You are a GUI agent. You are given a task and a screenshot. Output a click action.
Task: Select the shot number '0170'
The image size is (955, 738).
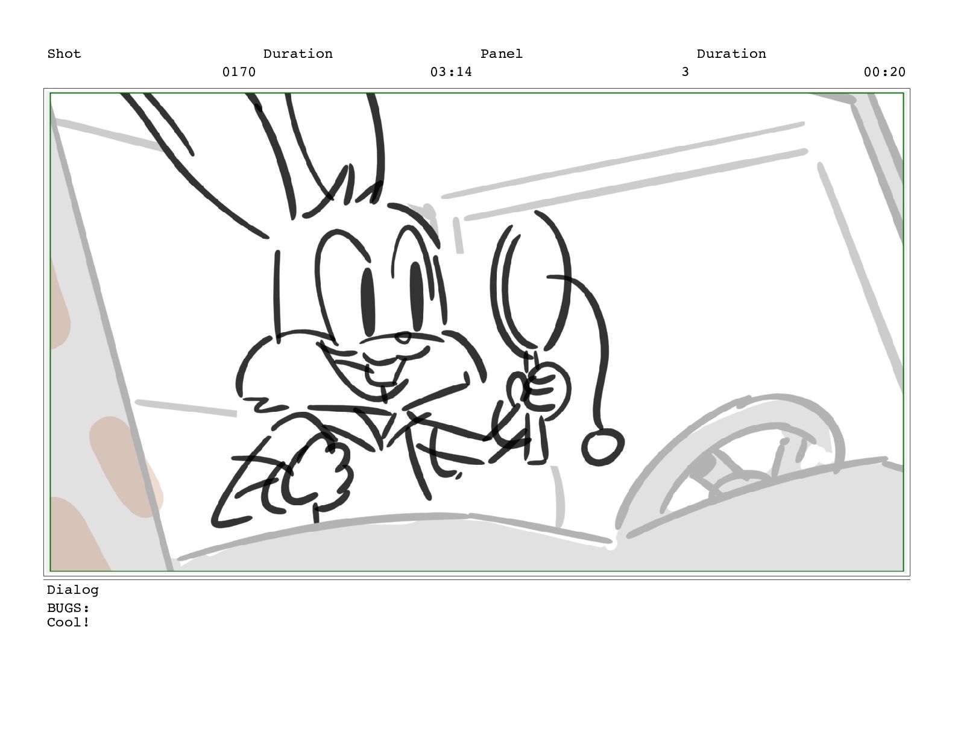click(239, 72)
